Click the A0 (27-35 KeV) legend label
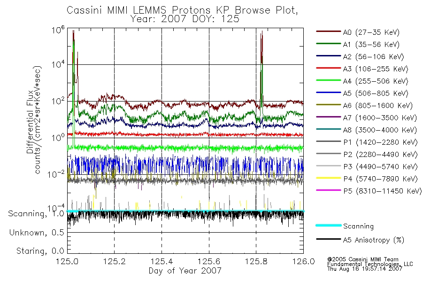The width and height of the screenshot is (446, 282). 371,32
